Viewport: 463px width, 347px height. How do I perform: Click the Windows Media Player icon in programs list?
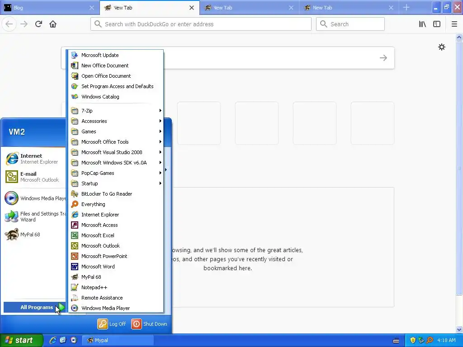click(x=75, y=308)
